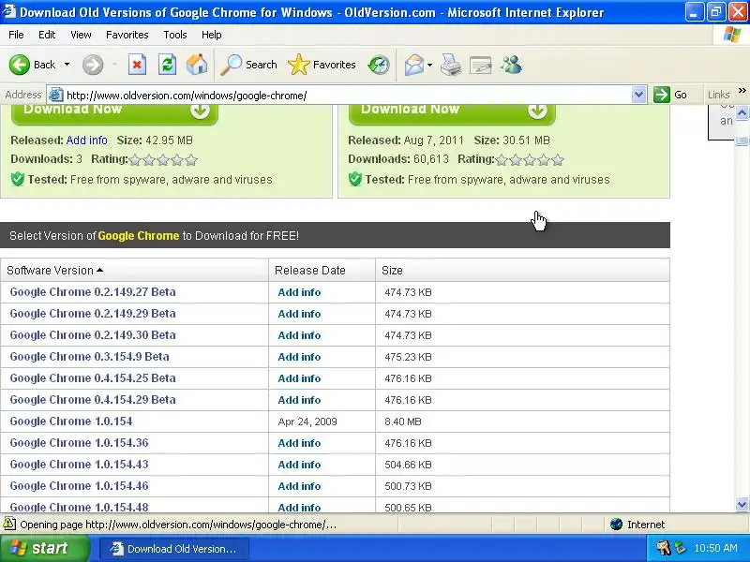Open the Favorites star toolbar button

[322, 65]
